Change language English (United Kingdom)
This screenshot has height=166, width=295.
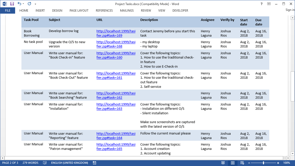click(x=69, y=163)
